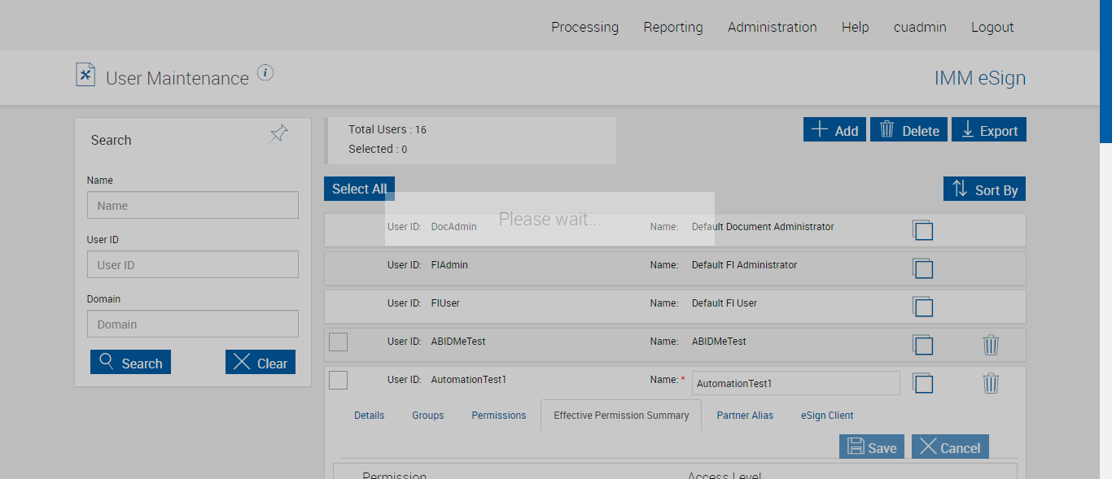
Task: Open the Reporting menu
Action: coord(672,27)
